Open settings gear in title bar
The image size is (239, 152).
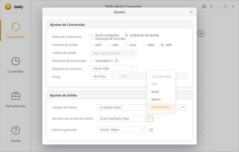204,6
